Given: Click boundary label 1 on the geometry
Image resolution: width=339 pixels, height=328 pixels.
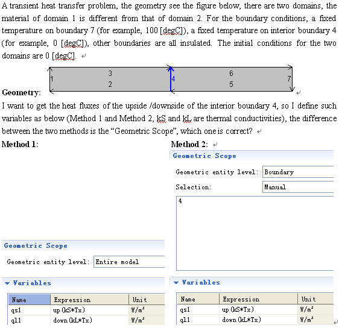Looking at the screenshot, I should [52, 79].
